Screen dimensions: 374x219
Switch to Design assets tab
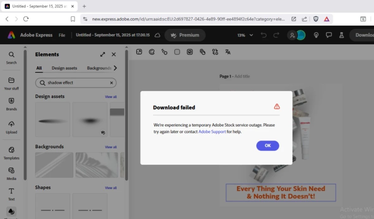click(x=64, y=68)
